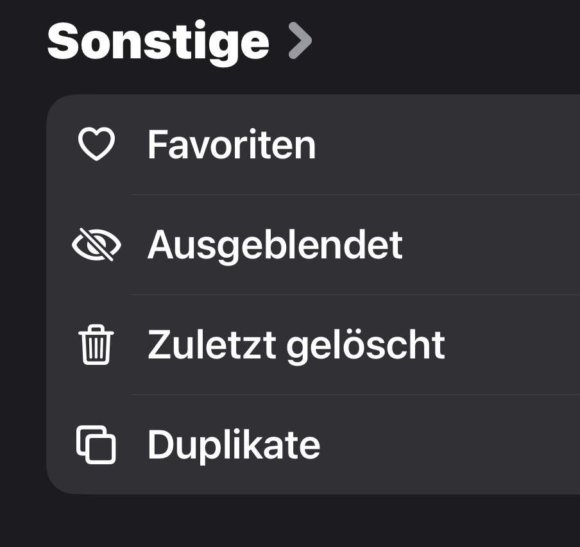Click blank space right of Ausgeblendet label
580x547 pixels.
point(494,245)
